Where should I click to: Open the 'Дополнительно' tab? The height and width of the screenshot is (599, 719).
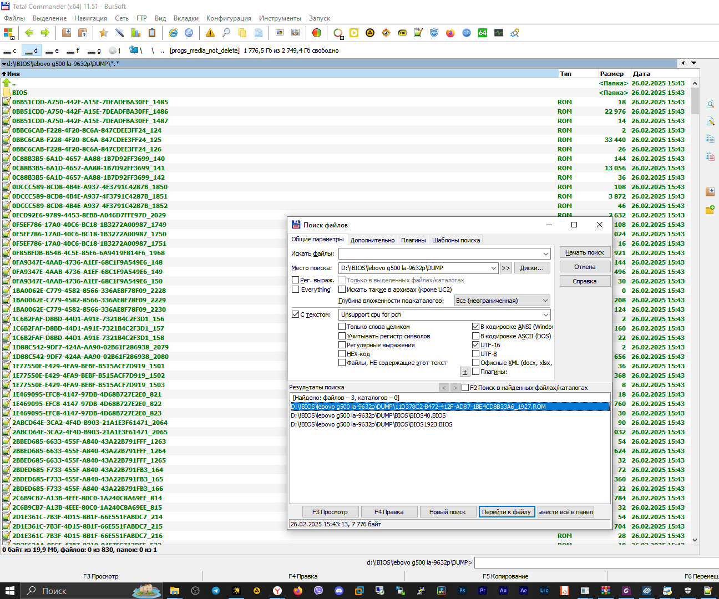[373, 240]
